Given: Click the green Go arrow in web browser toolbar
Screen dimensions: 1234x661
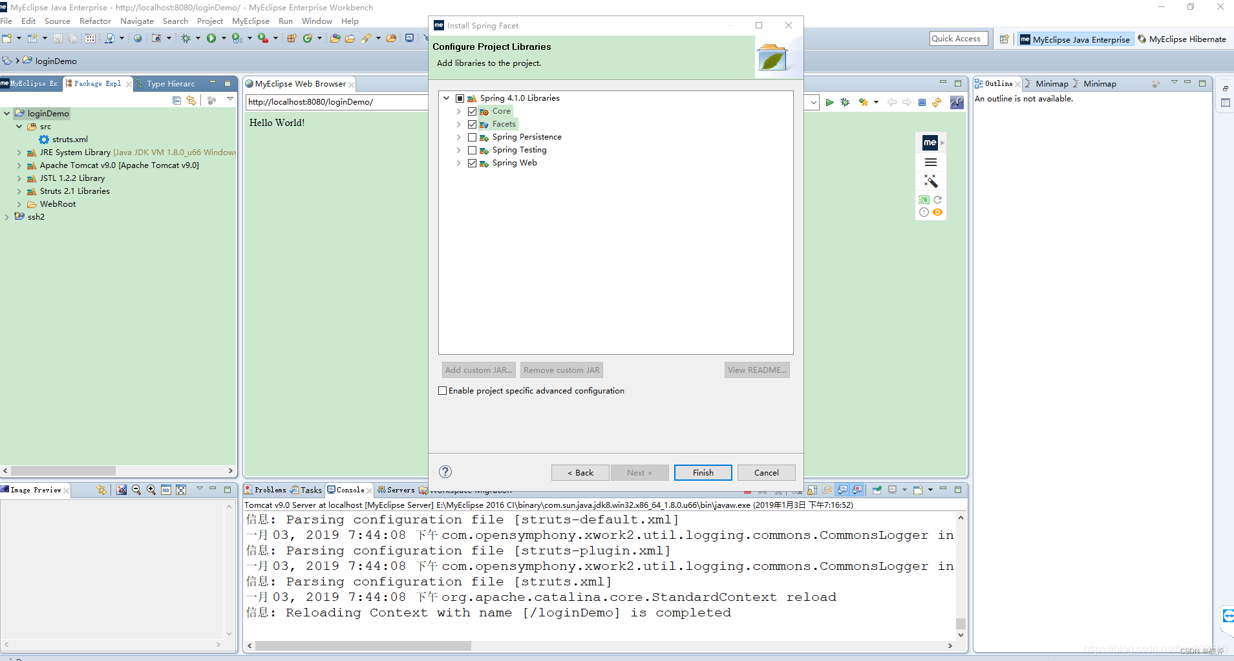Looking at the screenshot, I should coord(829,102).
